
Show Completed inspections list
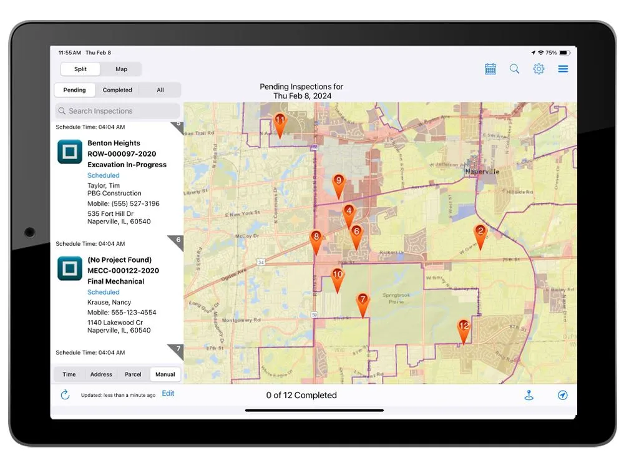(x=117, y=90)
